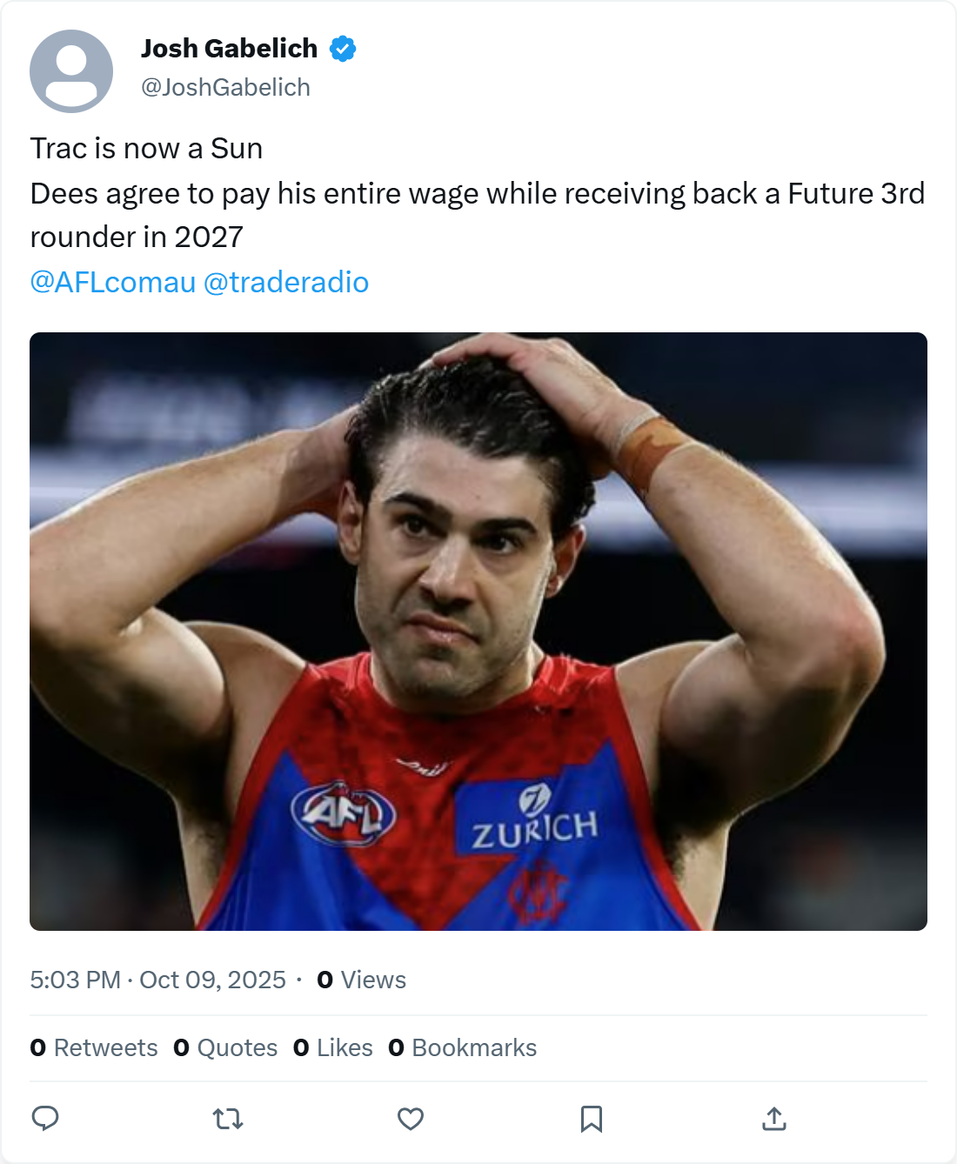Image resolution: width=957 pixels, height=1164 pixels.
Task: View the 0 Quotes list
Action: tap(225, 1047)
